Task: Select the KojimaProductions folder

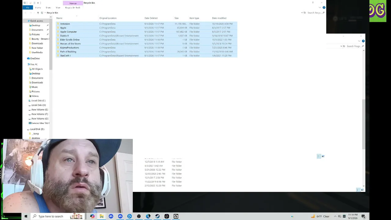Action: tap(147, 48)
